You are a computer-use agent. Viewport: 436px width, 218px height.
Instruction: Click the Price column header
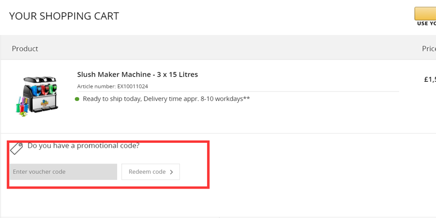point(428,49)
